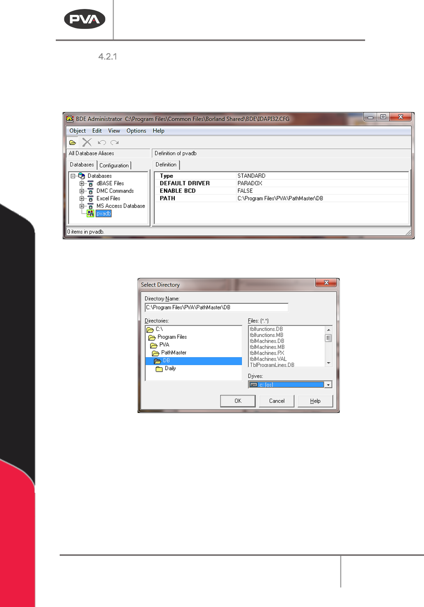Open the Edit menu
This screenshot has height=607, width=424.
[x=97, y=131]
